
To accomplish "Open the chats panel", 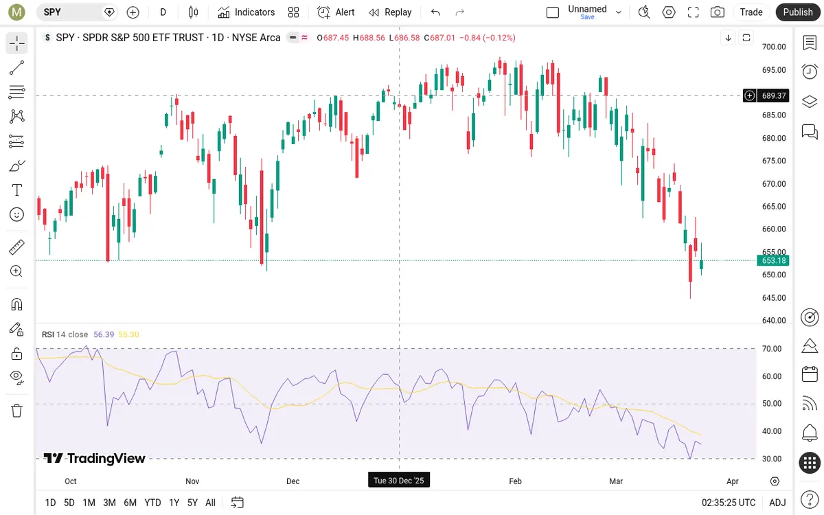I will point(810,131).
